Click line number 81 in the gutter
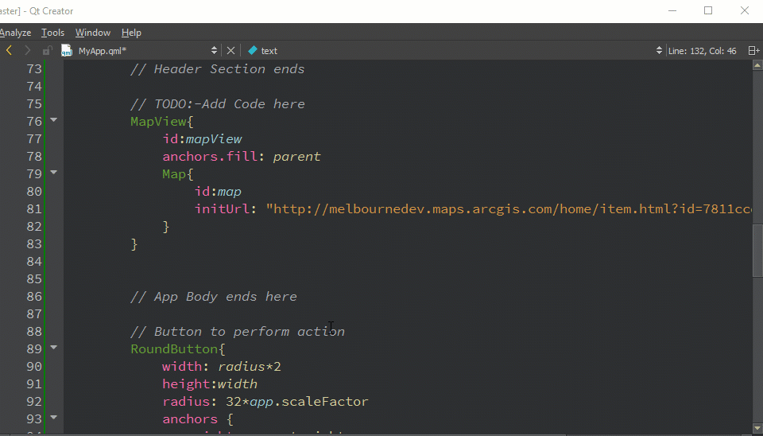The height and width of the screenshot is (436, 763). [x=34, y=209]
